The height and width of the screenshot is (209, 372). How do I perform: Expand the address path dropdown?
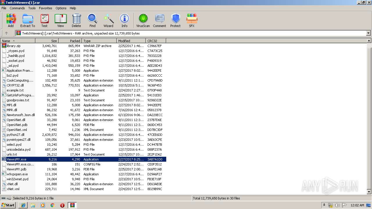click(x=368, y=33)
